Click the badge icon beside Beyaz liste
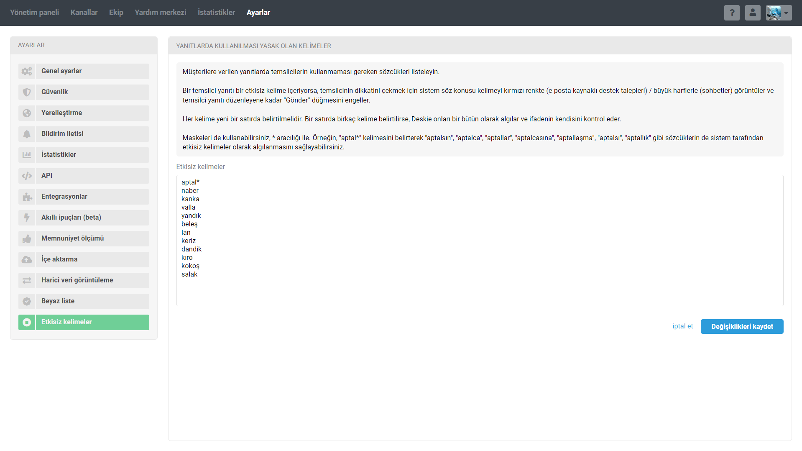This screenshot has height=451, width=802. click(x=27, y=301)
